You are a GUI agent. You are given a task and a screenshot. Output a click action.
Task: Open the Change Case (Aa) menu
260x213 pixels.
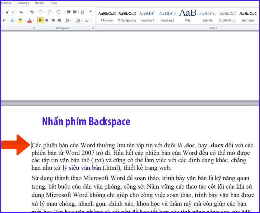[22, 12]
